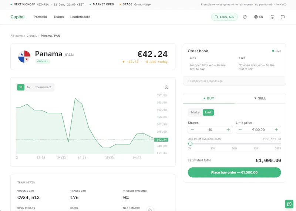
Task: Click the GROUP L badge under Panama
Action: pyautogui.click(x=43, y=62)
